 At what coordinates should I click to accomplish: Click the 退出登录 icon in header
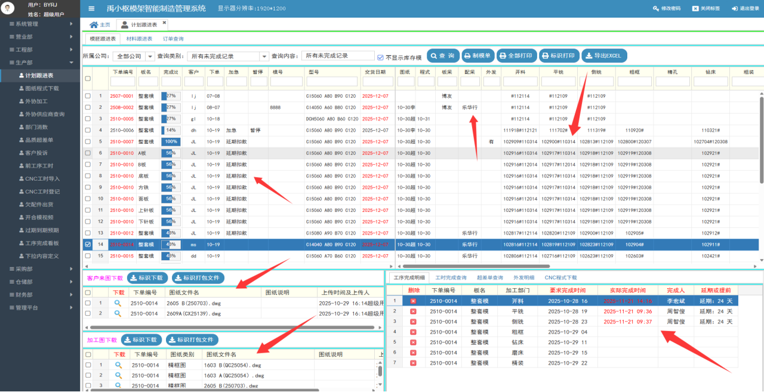[x=735, y=8]
